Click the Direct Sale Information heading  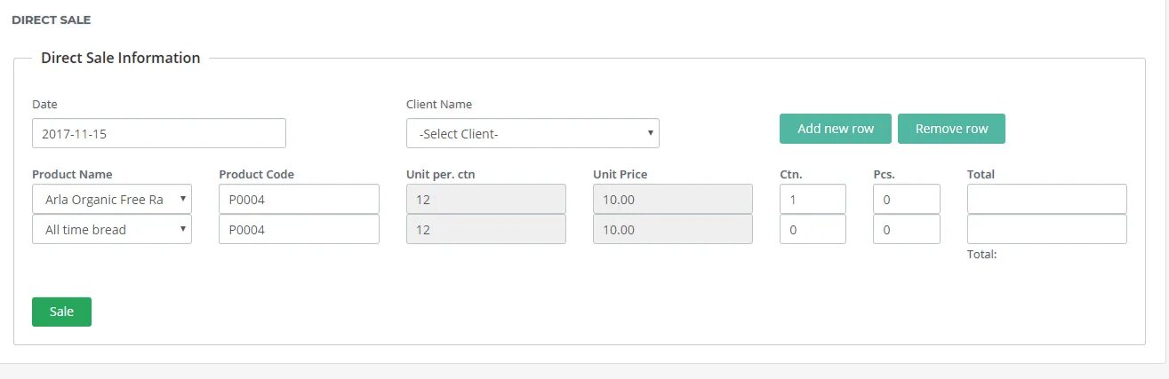point(121,58)
